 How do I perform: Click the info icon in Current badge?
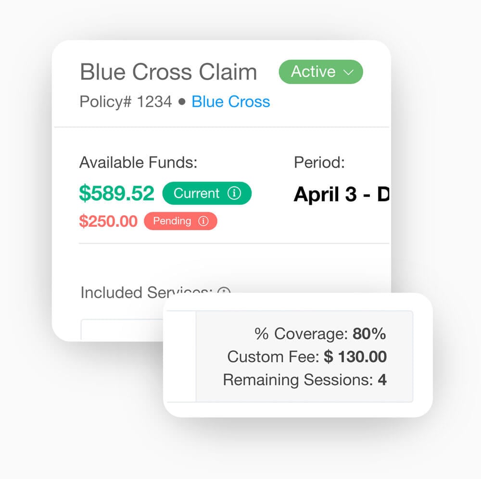pyautogui.click(x=234, y=194)
